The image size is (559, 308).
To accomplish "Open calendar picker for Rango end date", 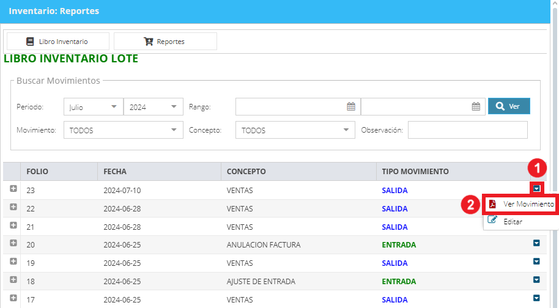I will [x=476, y=106].
